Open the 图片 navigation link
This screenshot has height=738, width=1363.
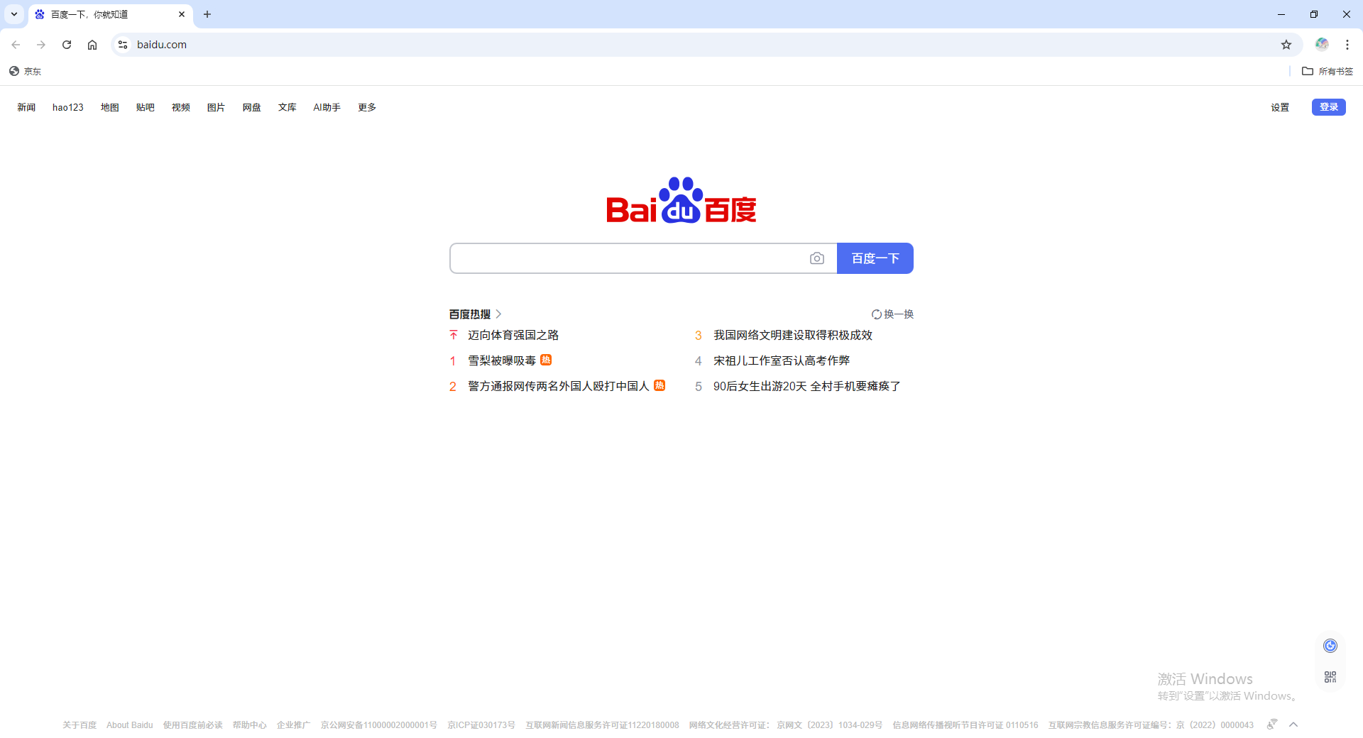point(217,107)
